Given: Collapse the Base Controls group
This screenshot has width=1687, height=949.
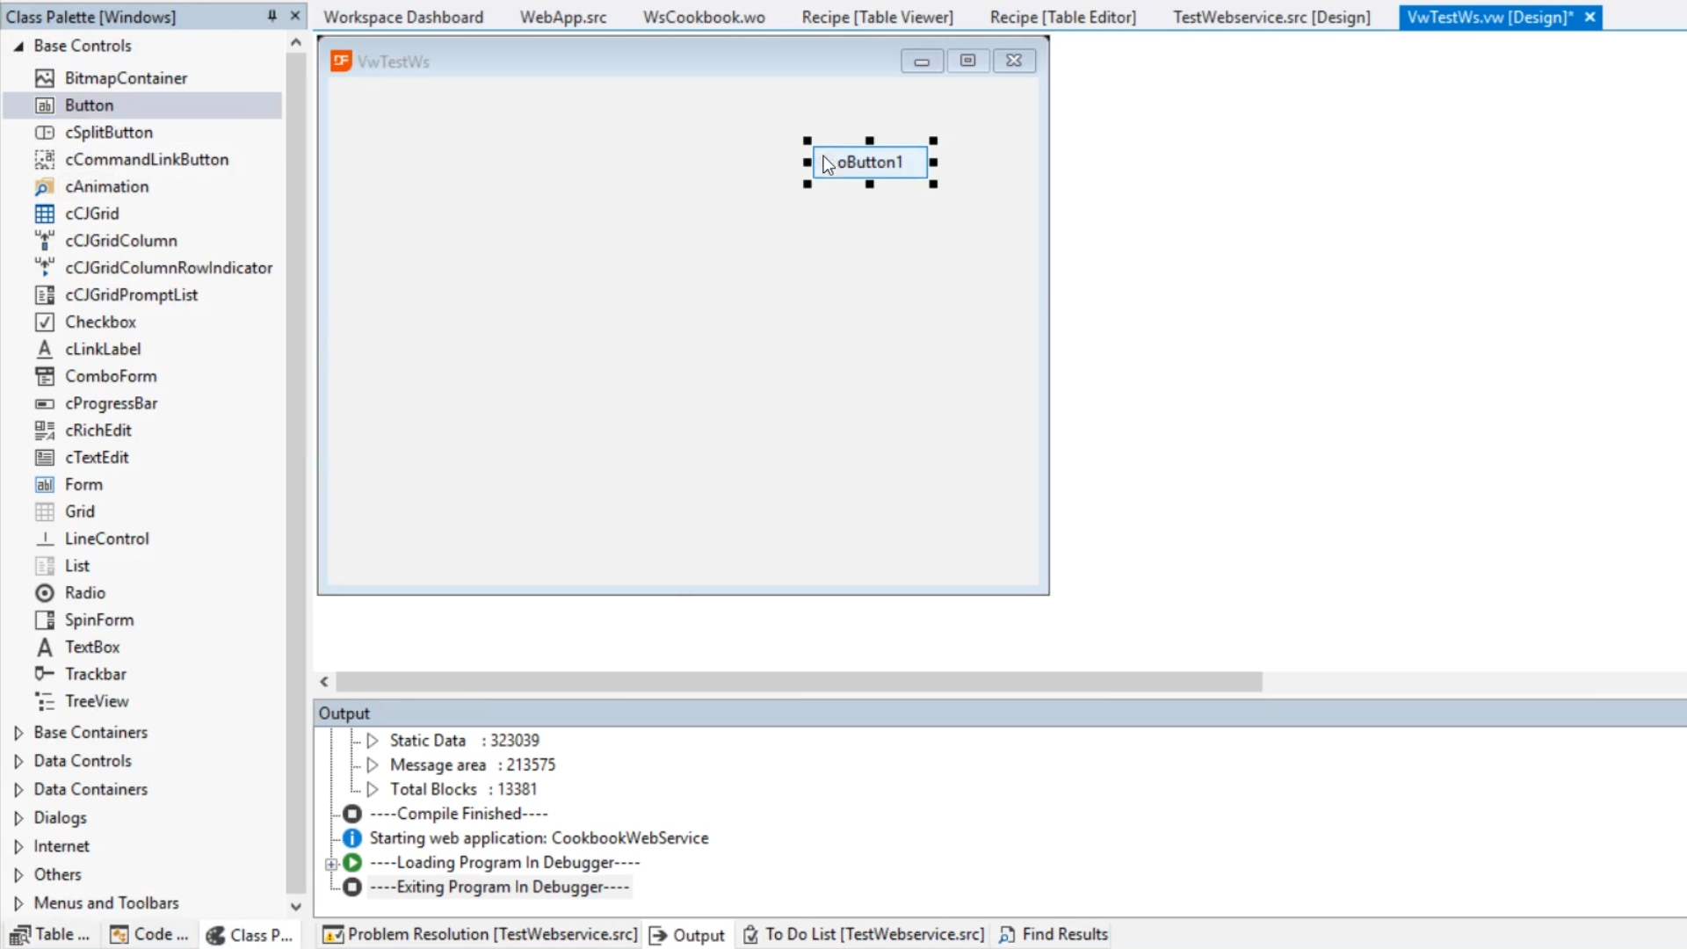Looking at the screenshot, I should [18, 46].
